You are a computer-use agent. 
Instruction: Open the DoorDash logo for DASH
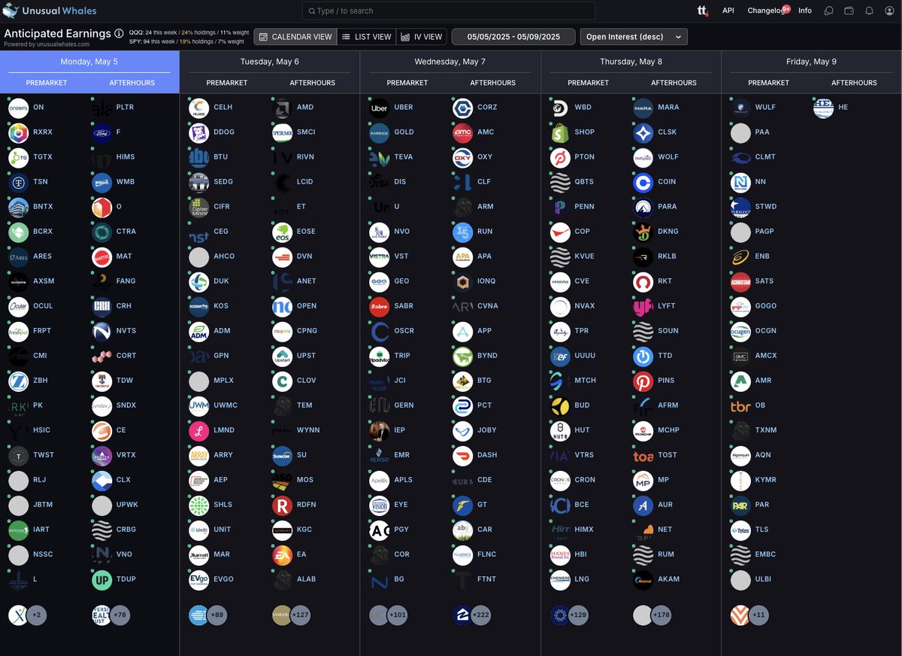pyautogui.click(x=463, y=456)
